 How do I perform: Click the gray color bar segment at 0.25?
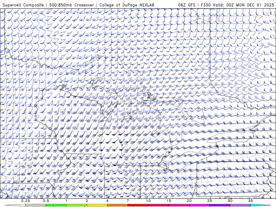pyautogui.click(x=36, y=205)
